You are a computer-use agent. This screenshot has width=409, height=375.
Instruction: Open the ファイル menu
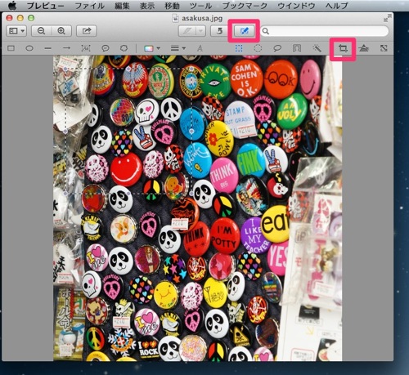click(x=89, y=6)
